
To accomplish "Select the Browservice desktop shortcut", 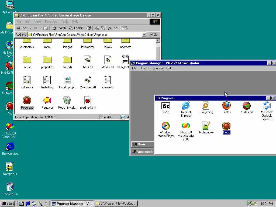I will click(x=10, y=149).
